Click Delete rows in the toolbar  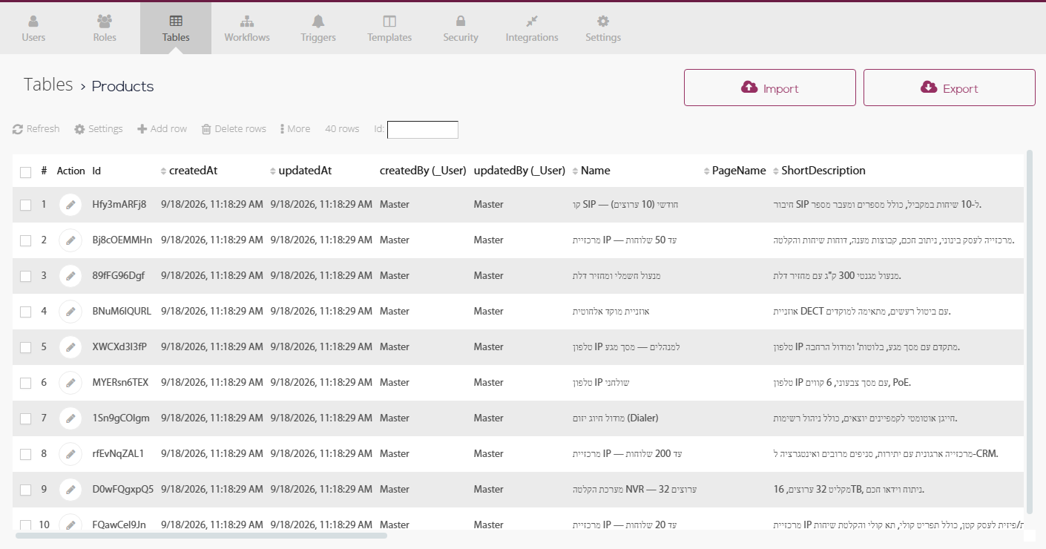[x=234, y=129]
